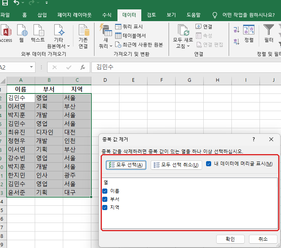Click header cell 이름

(x=21, y=89)
